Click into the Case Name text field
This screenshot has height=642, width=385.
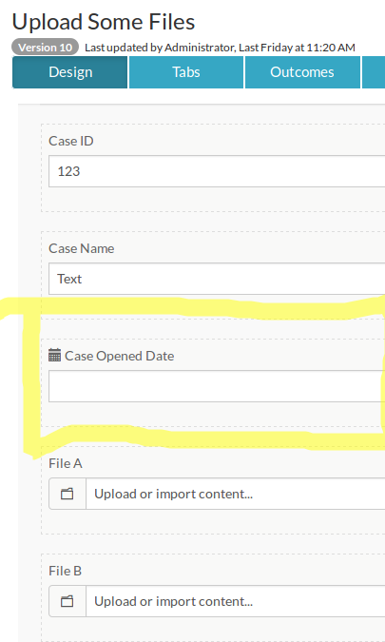pos(217,279)
